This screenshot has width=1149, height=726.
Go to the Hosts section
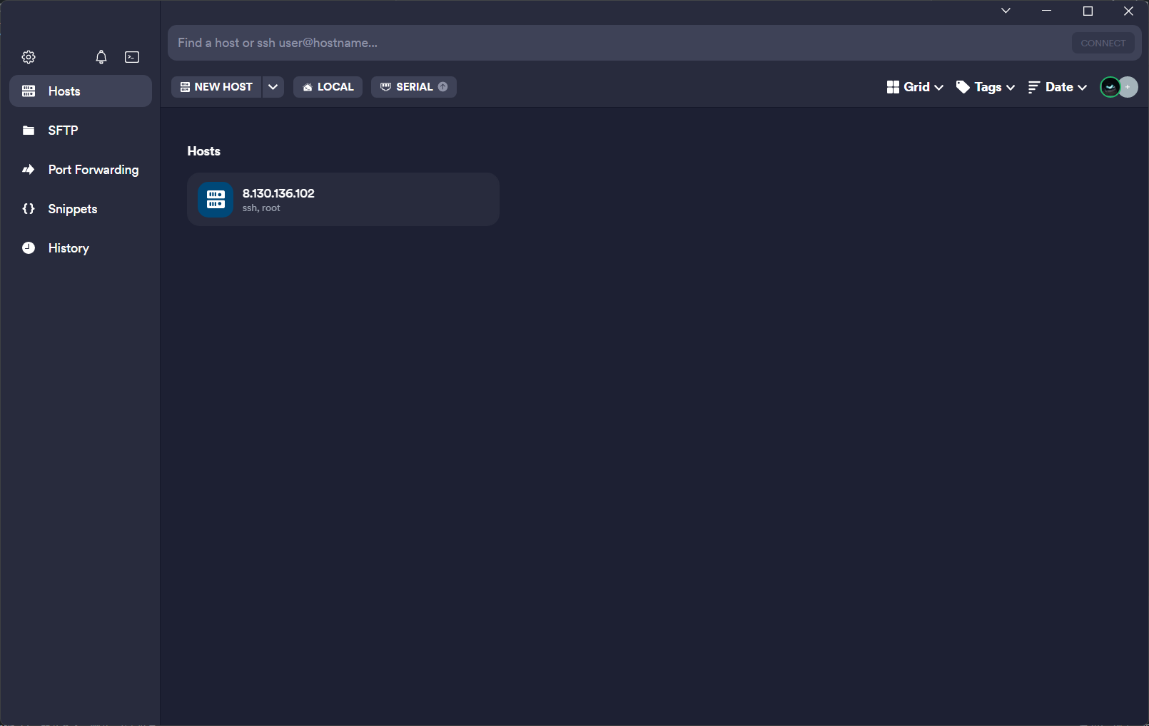tap(81, 91)
